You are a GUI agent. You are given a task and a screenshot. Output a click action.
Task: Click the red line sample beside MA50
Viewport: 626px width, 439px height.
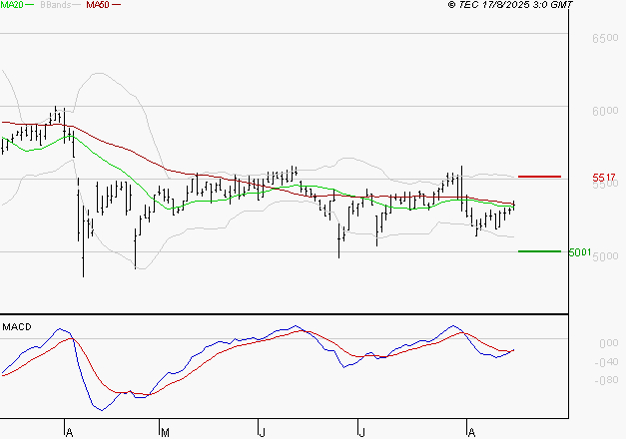click(117, 5)
